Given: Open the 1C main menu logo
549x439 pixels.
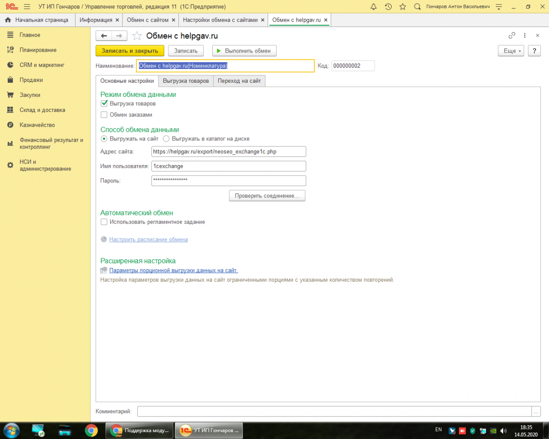Looking at the screenshot, I should [11, 7].
